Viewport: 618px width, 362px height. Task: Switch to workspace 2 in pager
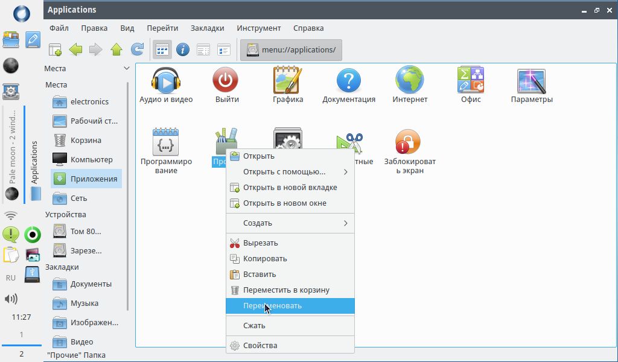click(21, 354)
